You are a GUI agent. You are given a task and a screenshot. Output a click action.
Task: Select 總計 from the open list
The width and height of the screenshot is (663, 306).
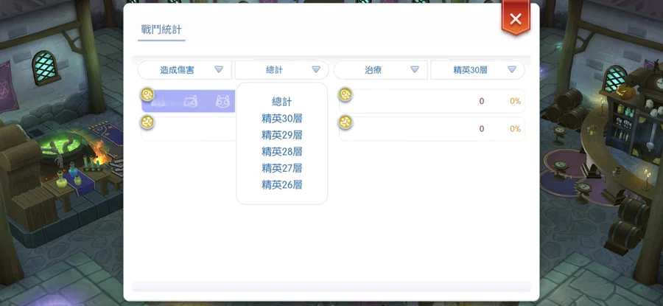pyautogui.click(x=281, y=102)
